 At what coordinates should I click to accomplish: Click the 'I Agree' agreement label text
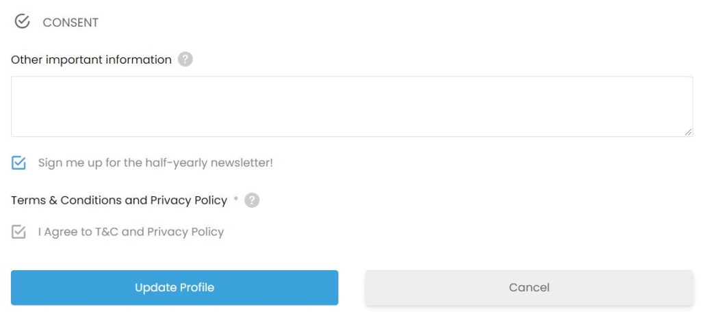click(x=131, y=232)
